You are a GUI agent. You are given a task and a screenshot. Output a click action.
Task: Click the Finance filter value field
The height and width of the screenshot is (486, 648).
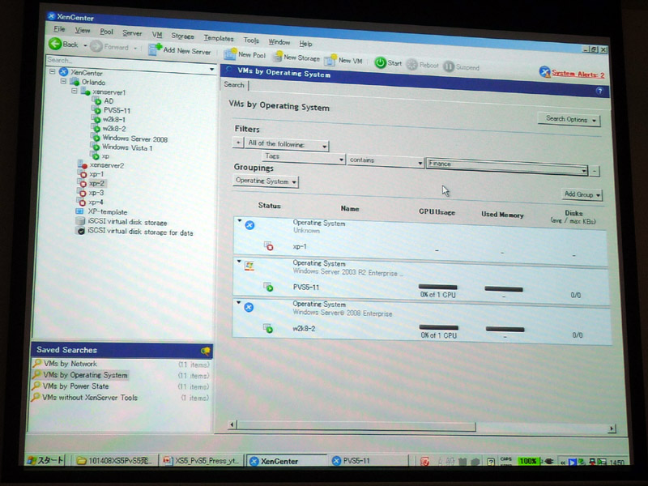(x=507, y=166)
